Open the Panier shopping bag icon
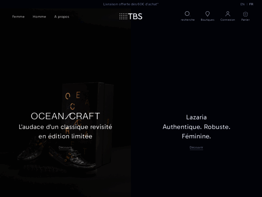 tap(246, 14)
